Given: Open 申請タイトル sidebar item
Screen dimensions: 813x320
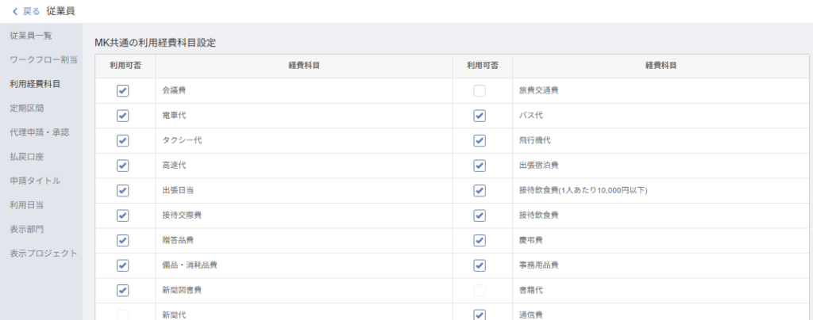Looking at the screenshot, I should (x=35, y=181).
